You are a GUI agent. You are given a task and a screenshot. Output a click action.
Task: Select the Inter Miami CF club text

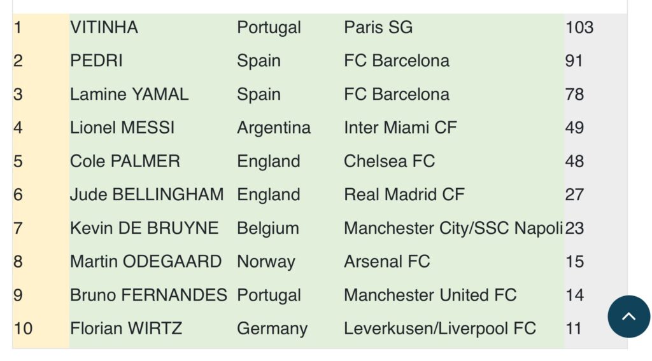(400, 128)
